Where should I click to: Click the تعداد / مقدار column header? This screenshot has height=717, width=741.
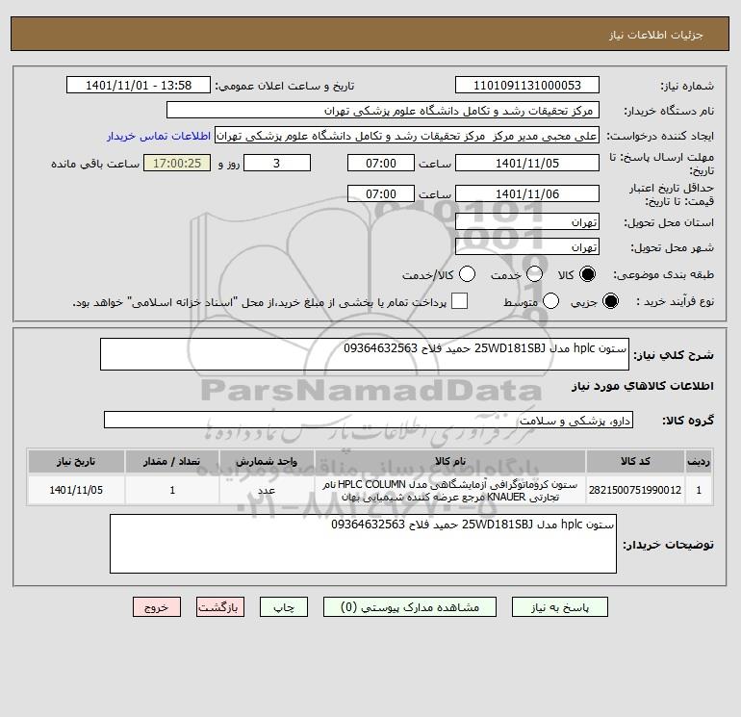point(172,461)
